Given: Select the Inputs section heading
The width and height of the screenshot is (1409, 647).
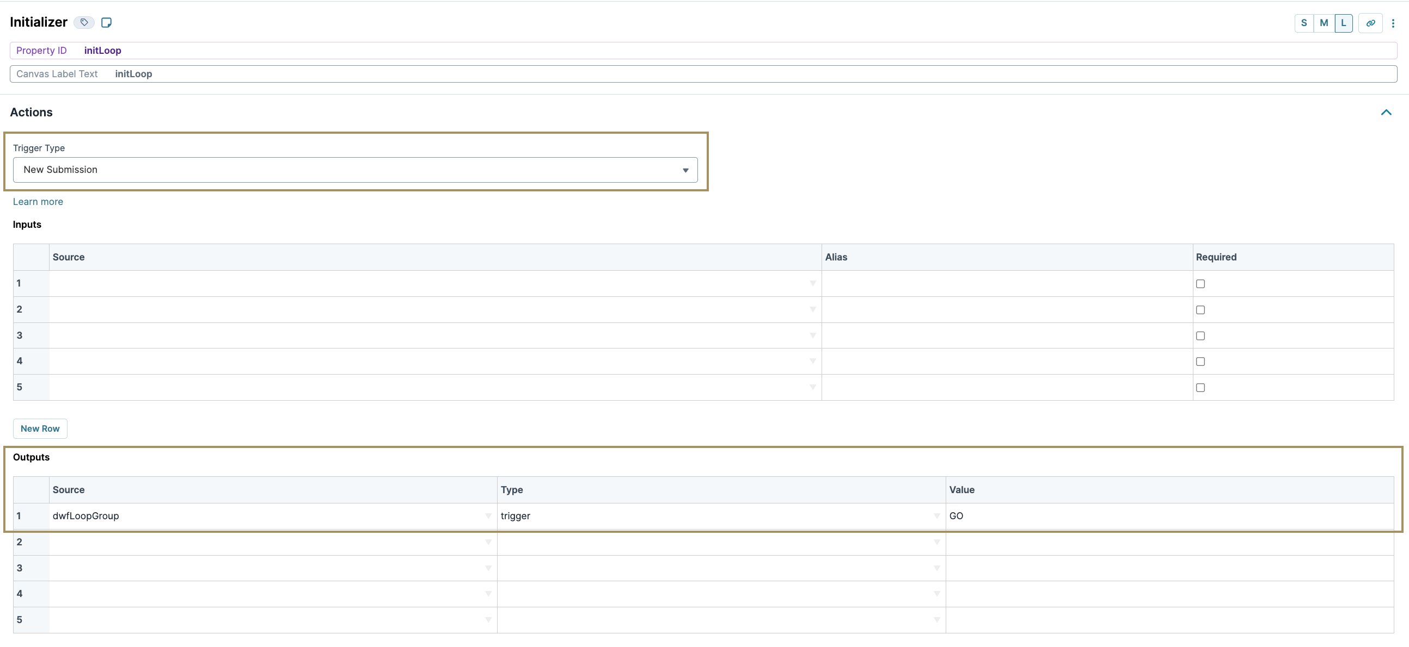Looking at the screenshot, I should (27, 224).
